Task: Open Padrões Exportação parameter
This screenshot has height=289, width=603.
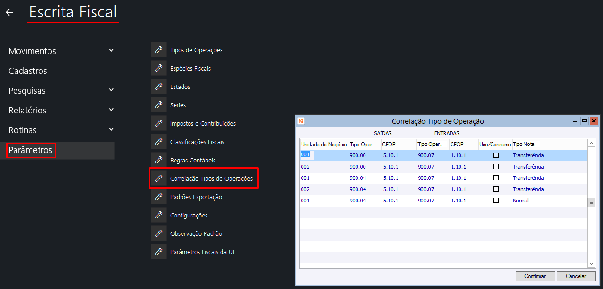Action: coord(196,197)
